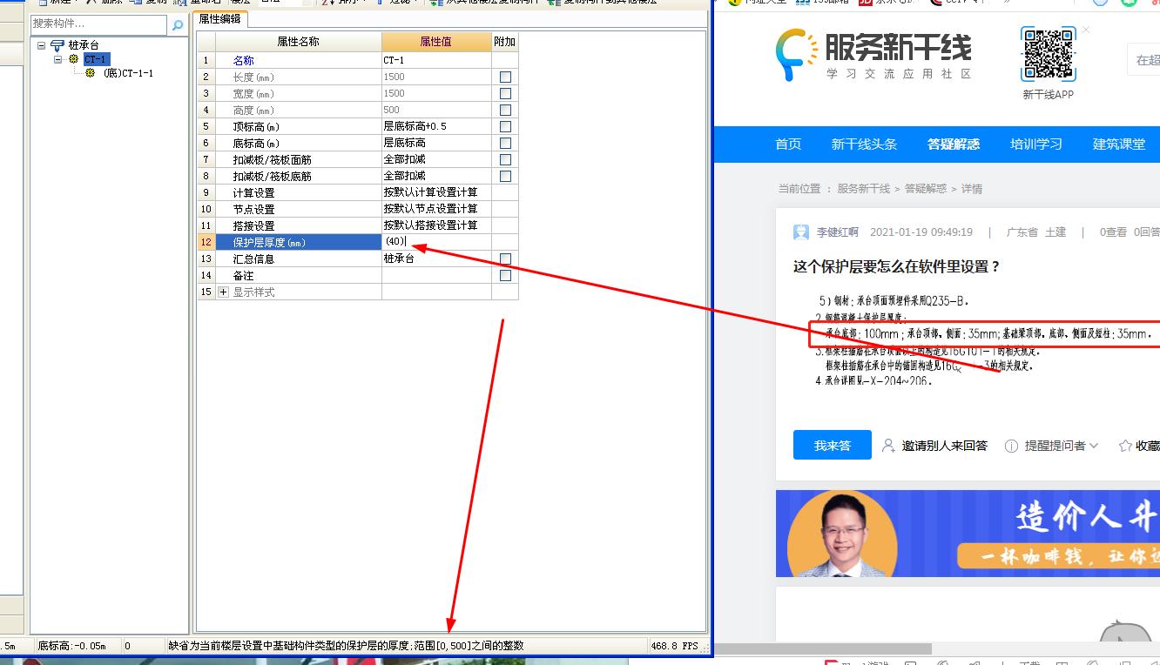Viewport: 1160px width, 665px height.
Task: Click the 468.8 FPS status bar reading
Action: tap(674, 646)
